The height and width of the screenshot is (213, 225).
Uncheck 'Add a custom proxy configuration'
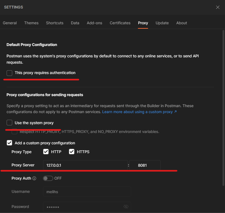(x=9, y=143)
